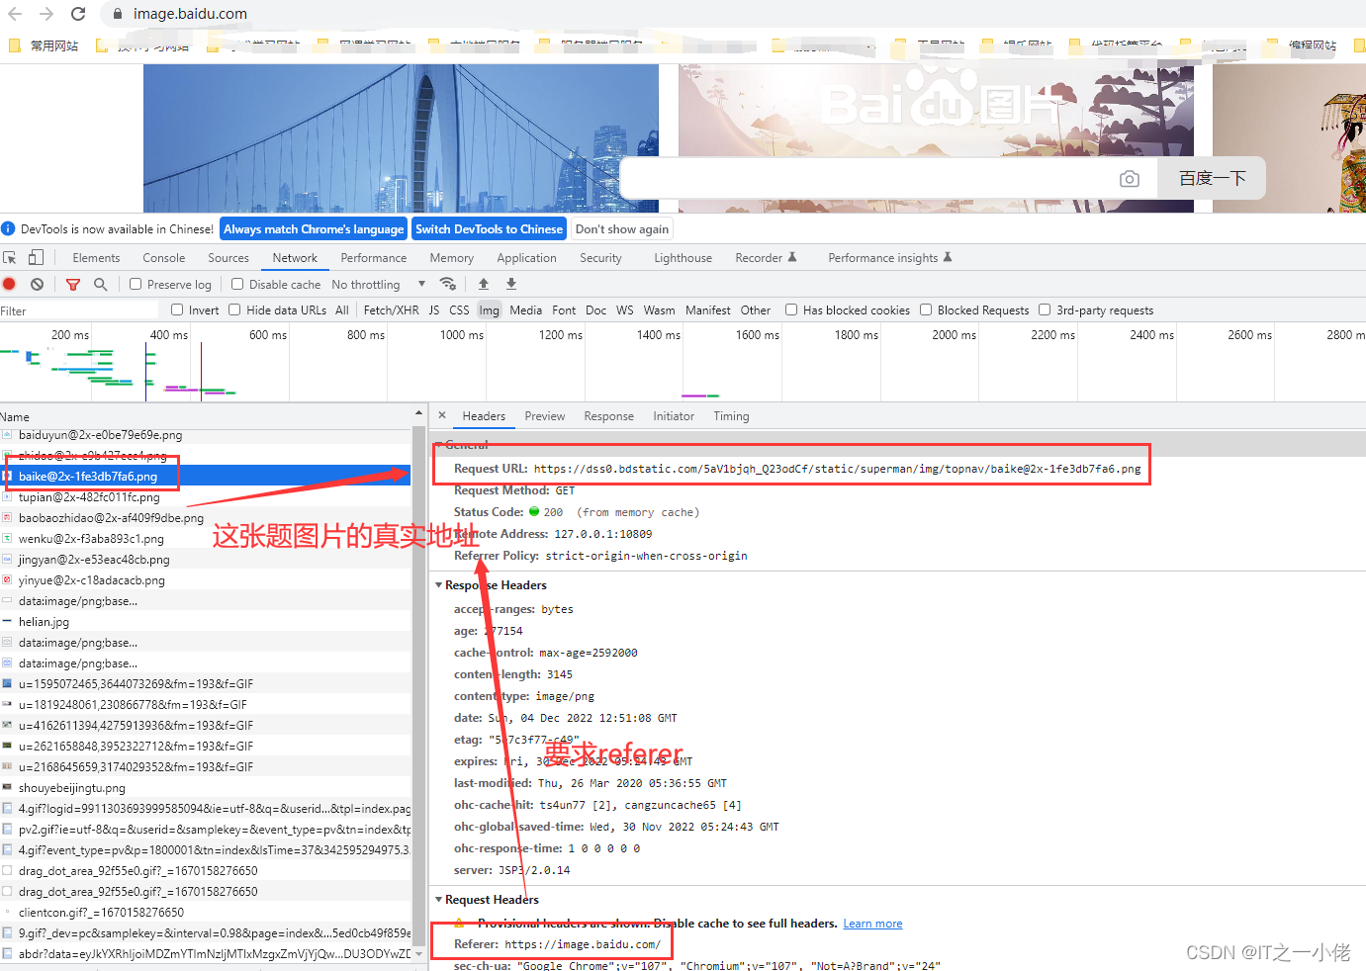Viewport: 1366px width, 971px height.
Task: Filter requests by Img type
Action: [490, 310]
